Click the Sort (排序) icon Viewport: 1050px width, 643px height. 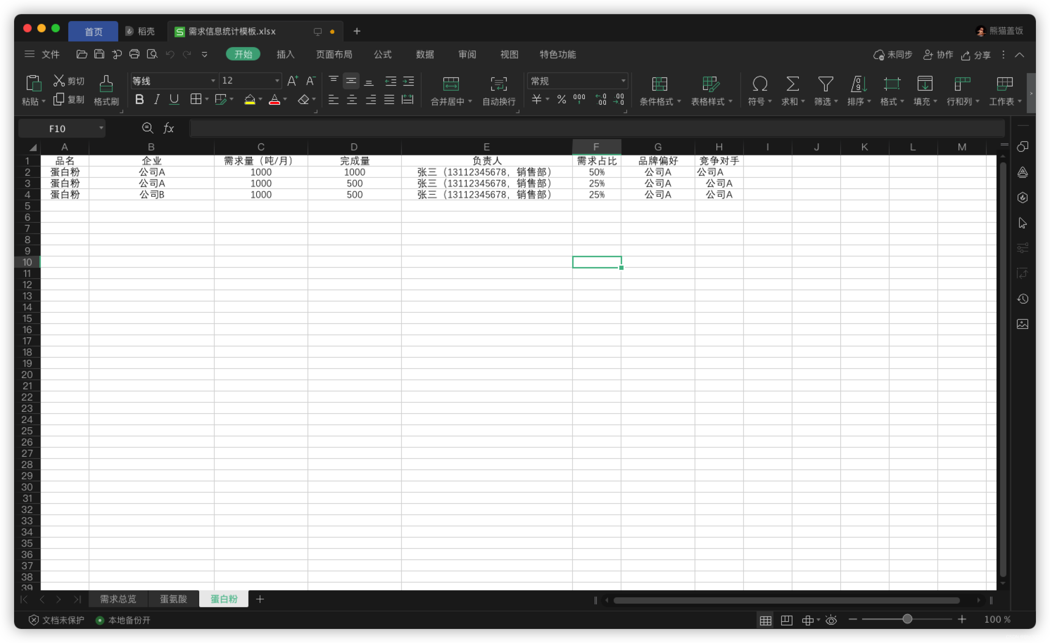pyautogui.click(x=858, y=84)
